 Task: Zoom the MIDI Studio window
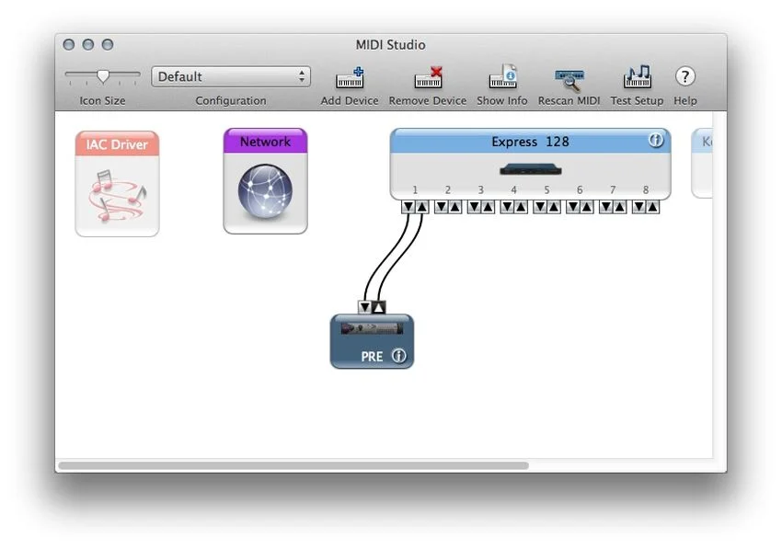[x=108, y=44]
